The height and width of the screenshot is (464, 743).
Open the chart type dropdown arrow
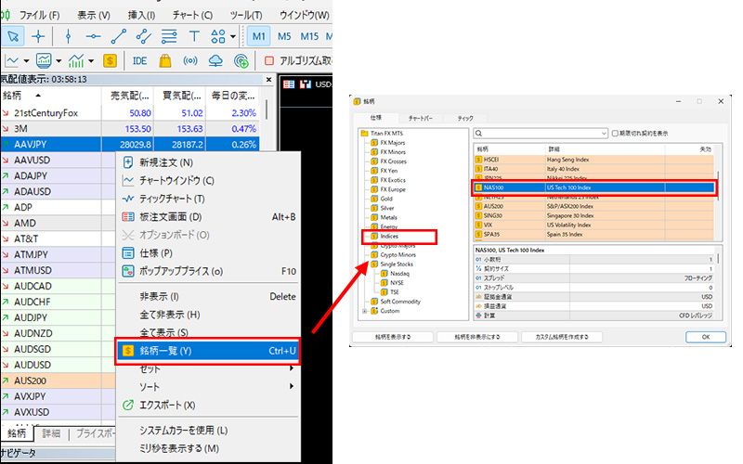[x=26, y=61]
